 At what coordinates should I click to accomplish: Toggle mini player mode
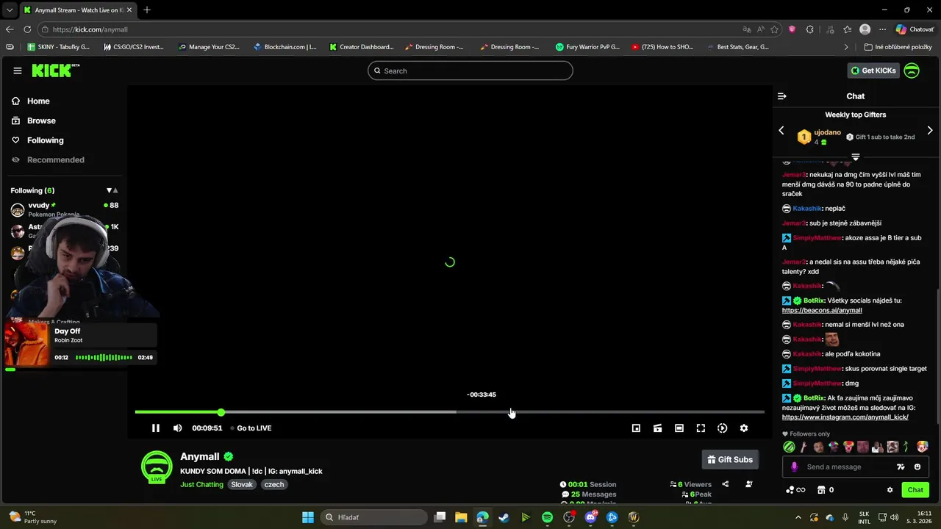636,428
